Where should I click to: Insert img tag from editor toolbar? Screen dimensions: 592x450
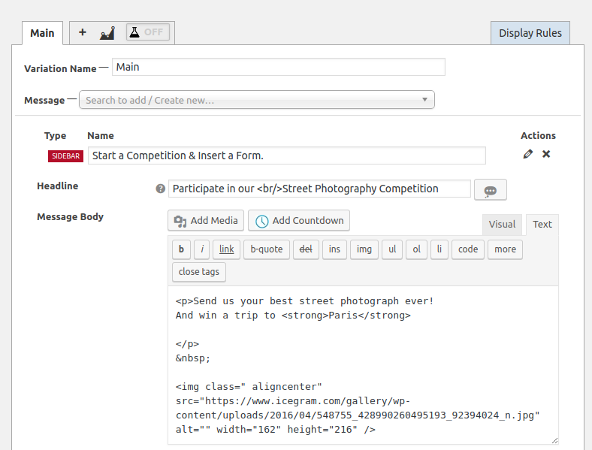(364, 249)
